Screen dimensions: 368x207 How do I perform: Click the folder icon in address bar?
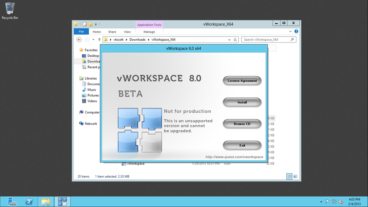(x=106, y=40)
